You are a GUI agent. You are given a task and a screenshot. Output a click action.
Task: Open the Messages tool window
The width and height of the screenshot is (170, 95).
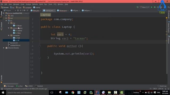[9, 86]
